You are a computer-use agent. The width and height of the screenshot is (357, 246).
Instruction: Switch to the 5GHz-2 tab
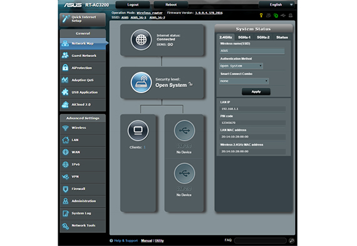(x=263, y=37)
